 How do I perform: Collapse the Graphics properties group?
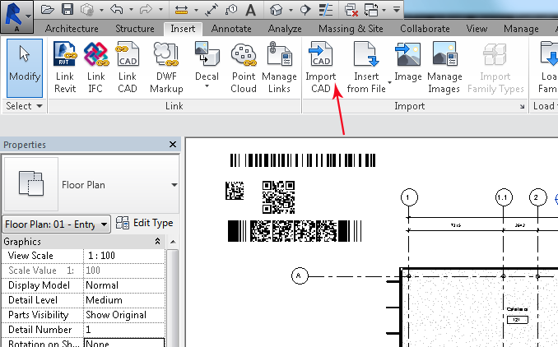coord(157,242)
